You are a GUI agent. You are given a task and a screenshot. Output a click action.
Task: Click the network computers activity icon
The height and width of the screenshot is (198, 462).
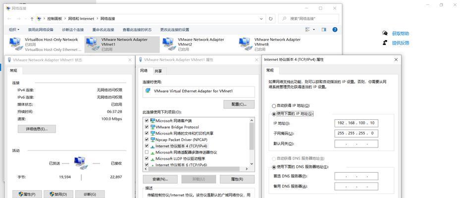[81, 163]
